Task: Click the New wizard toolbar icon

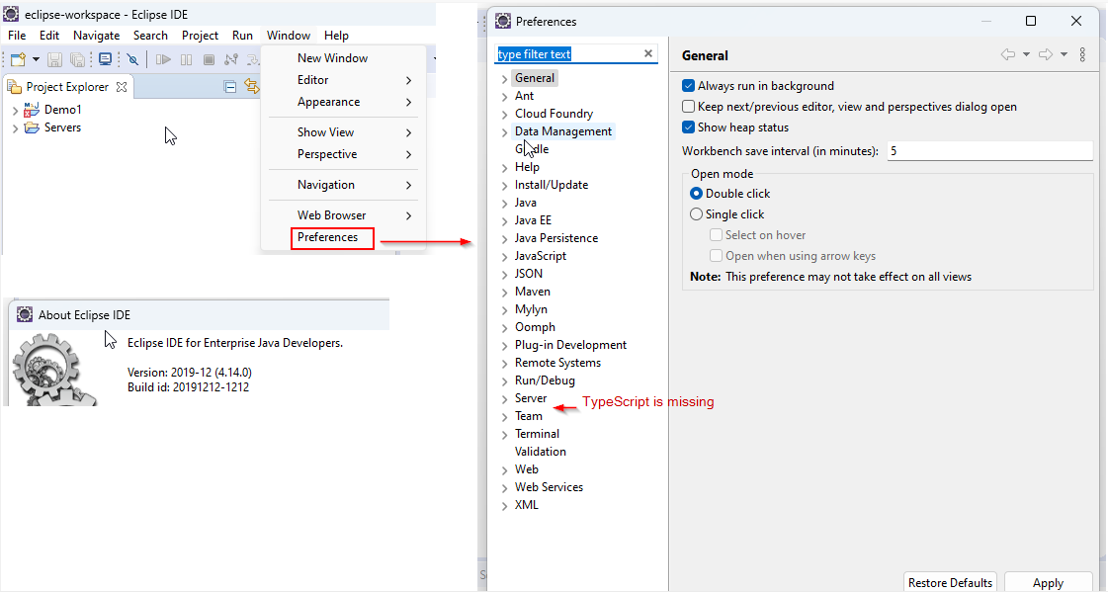Action: coord(19,59)
